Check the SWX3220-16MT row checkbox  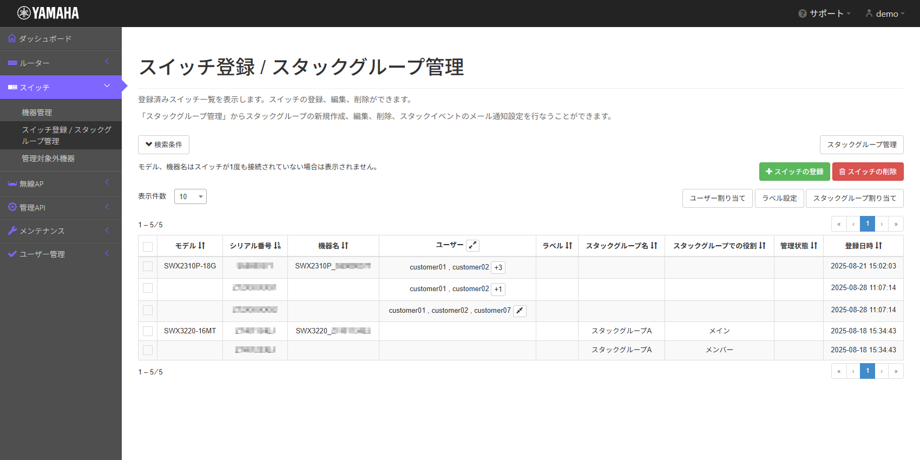click(x=148, y=331)
